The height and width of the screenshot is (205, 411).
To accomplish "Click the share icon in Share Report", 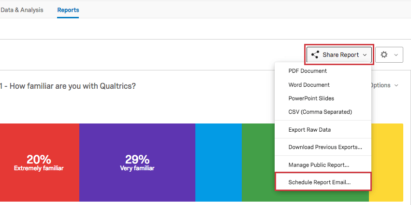I will (x=315, y=55).
